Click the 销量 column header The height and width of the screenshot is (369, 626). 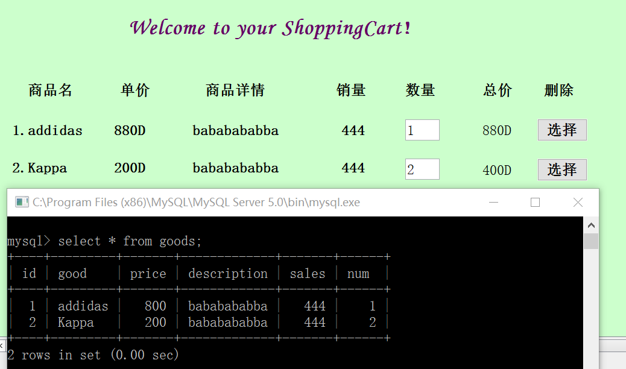[351, 90]
